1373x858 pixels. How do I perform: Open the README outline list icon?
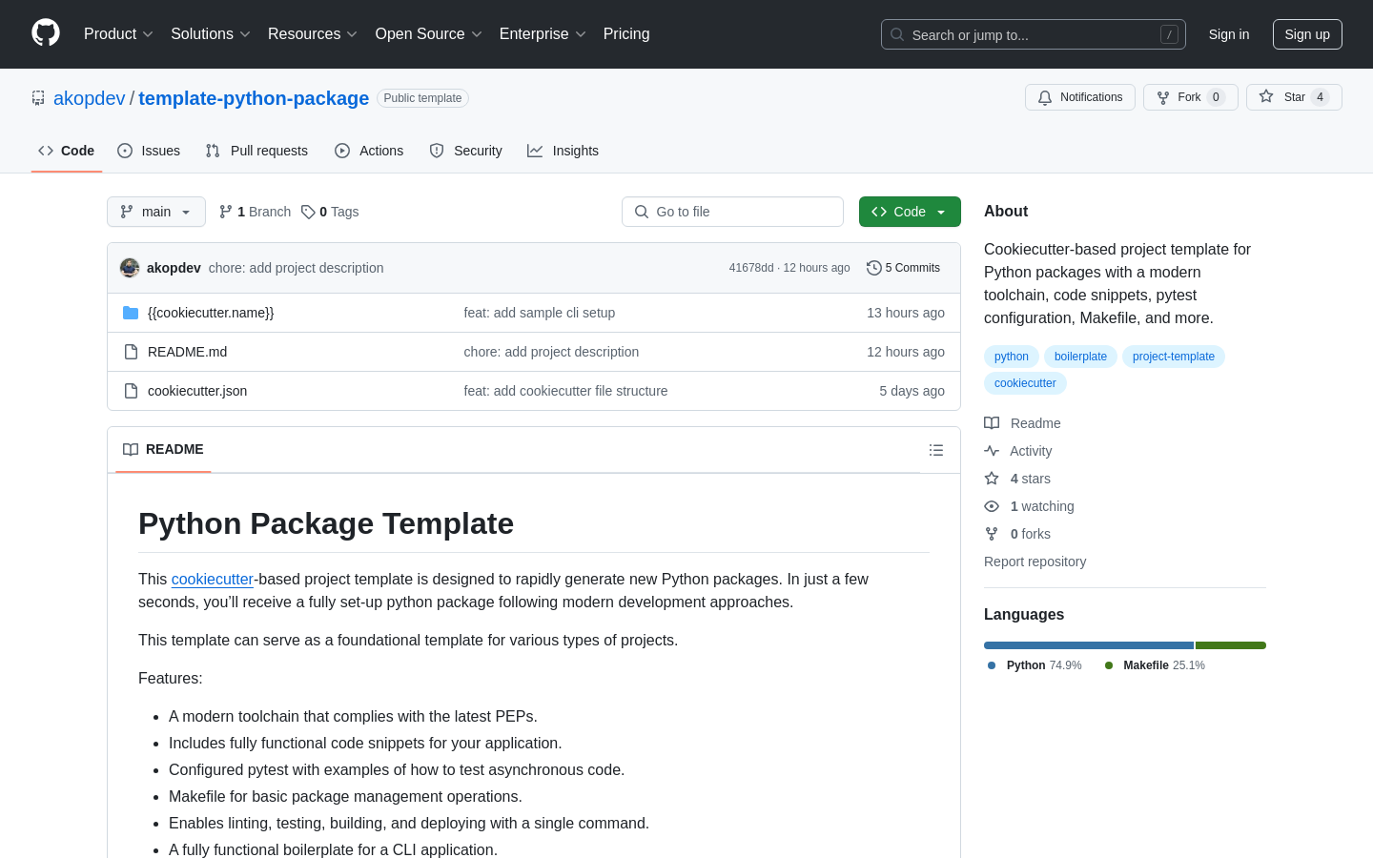[936, 450]
